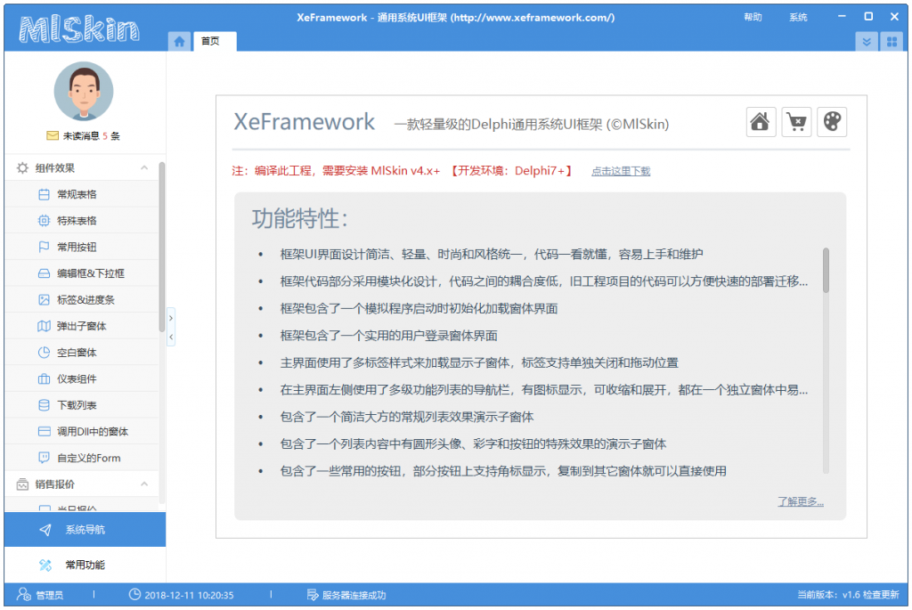Open the 帮助 menu
This screenshot has width=912, height=610.
click(753, 18)
